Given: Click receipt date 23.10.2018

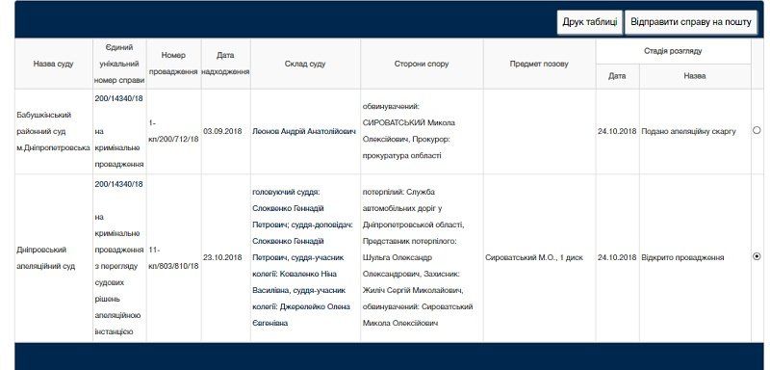Looking at the screenshot, I should (x=222, y=257).
